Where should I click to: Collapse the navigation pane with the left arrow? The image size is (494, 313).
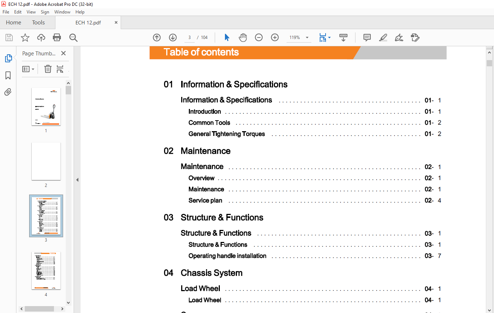(77, 180)
